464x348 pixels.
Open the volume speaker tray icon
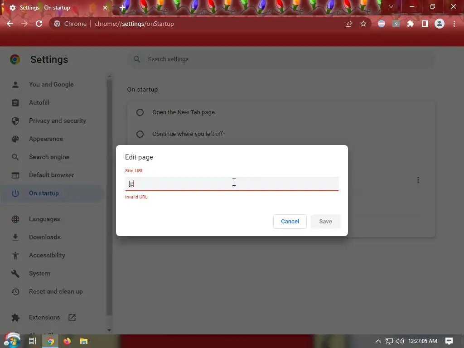point(400,341)
